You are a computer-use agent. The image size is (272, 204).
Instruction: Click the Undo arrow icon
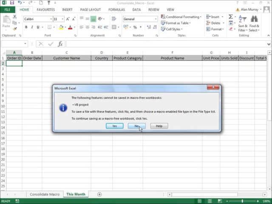tap(20, 3)
